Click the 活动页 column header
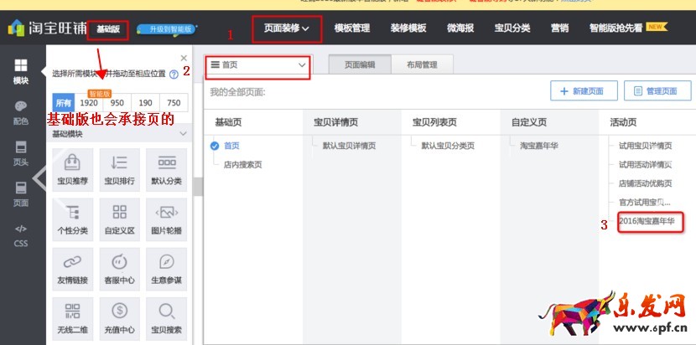The height and width of the screenshot is (345, 696). (623, 122)
